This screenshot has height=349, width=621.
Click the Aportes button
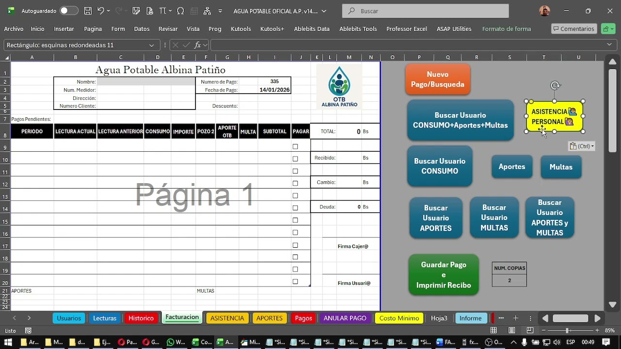coord(512,167)
